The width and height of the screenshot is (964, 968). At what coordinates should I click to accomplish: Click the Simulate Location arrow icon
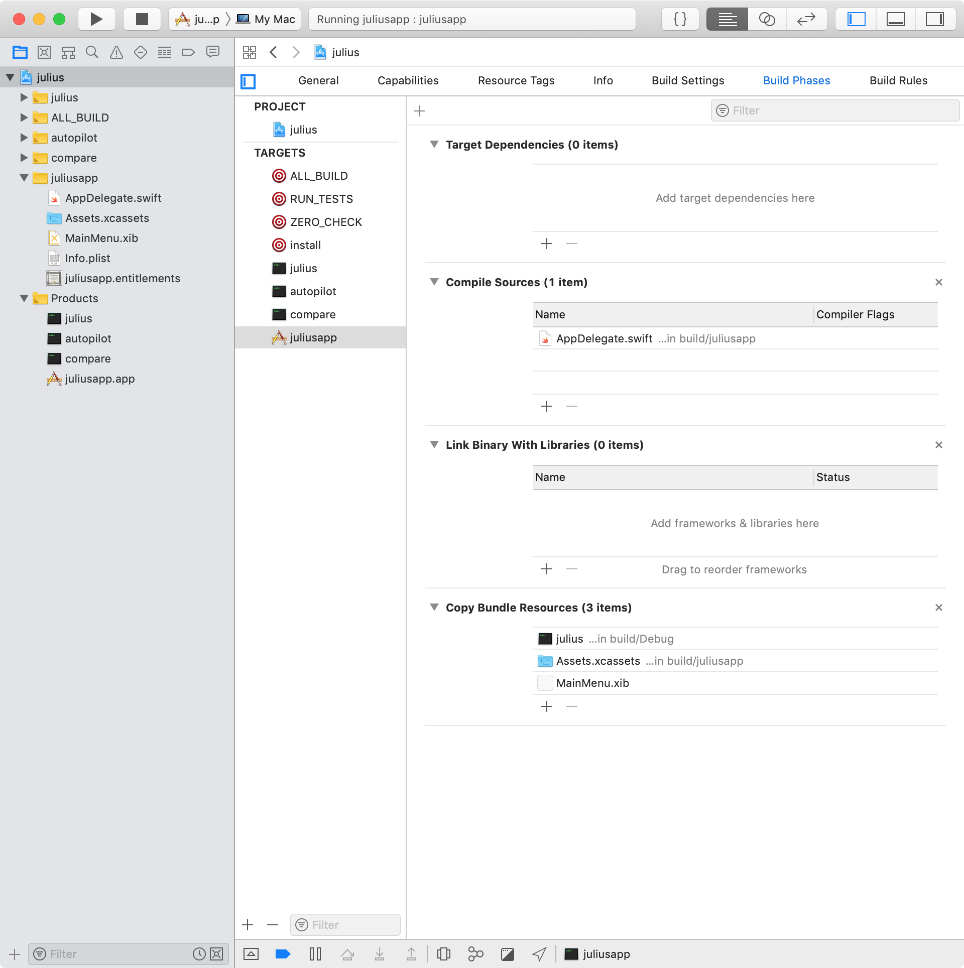pyautogui.click(x=539, y=953)
